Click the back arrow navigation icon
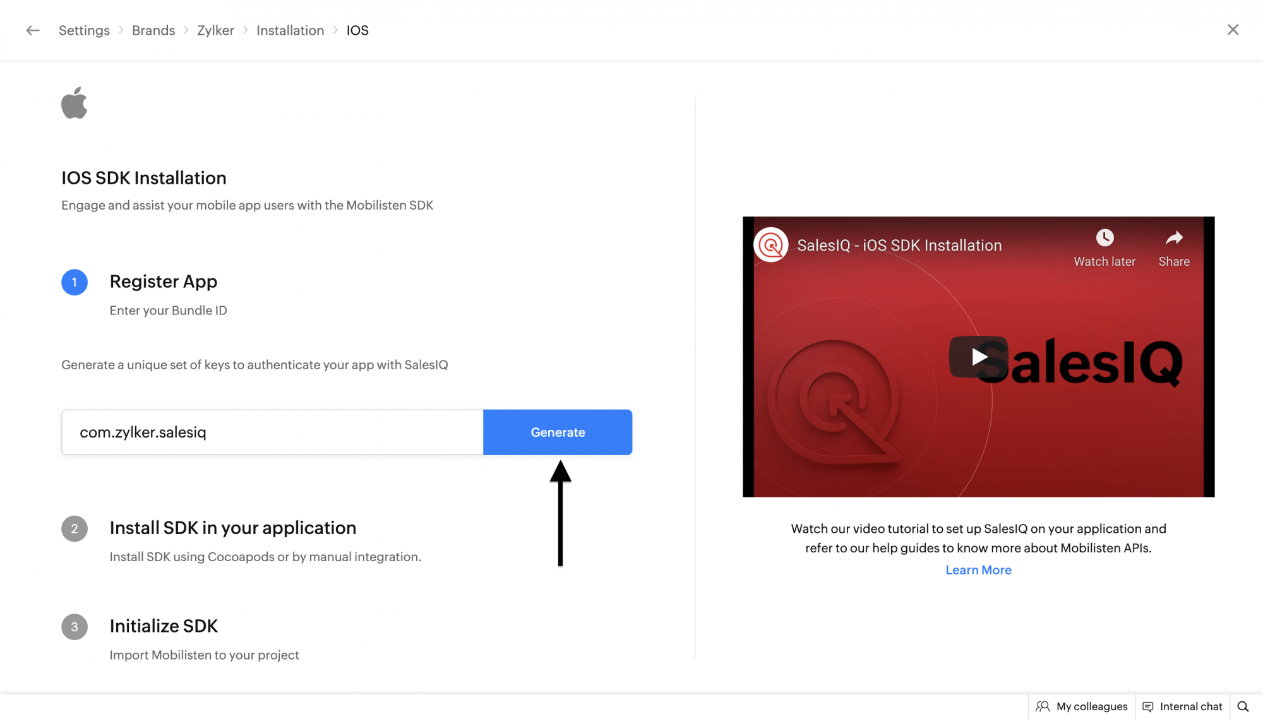Viewport: 1263px width, 719px height. coord(32,30)
